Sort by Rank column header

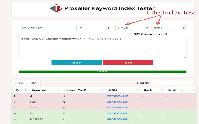tap(148, 90)
